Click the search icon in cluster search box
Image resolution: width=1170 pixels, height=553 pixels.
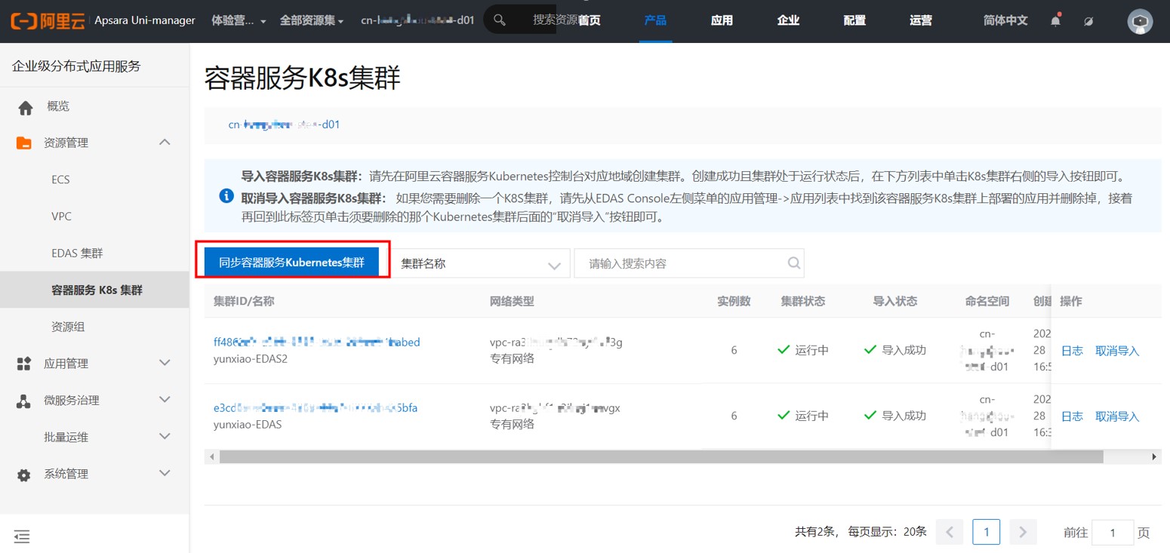tap(793, 263)
